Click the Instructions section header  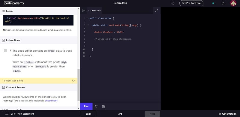[x=39, y=40]
